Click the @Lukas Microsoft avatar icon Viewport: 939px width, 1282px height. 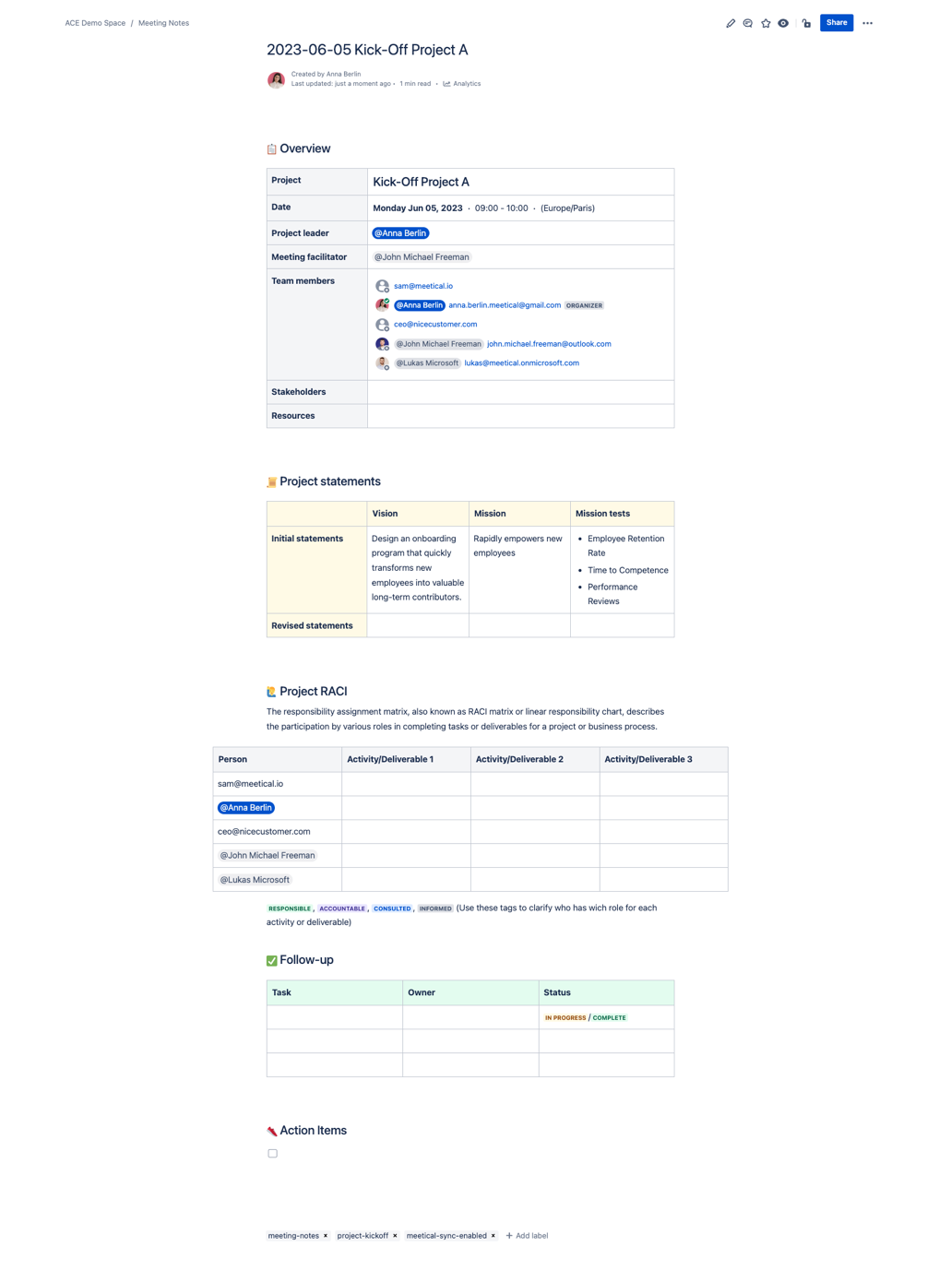(382, 363)
